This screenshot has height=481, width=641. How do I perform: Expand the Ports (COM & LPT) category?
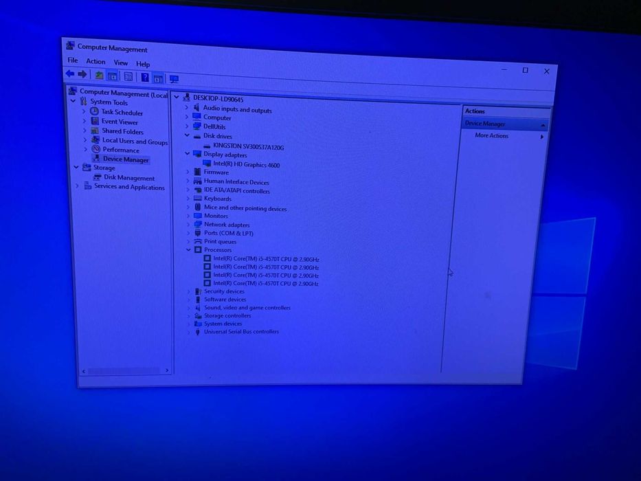click(188, 233)
